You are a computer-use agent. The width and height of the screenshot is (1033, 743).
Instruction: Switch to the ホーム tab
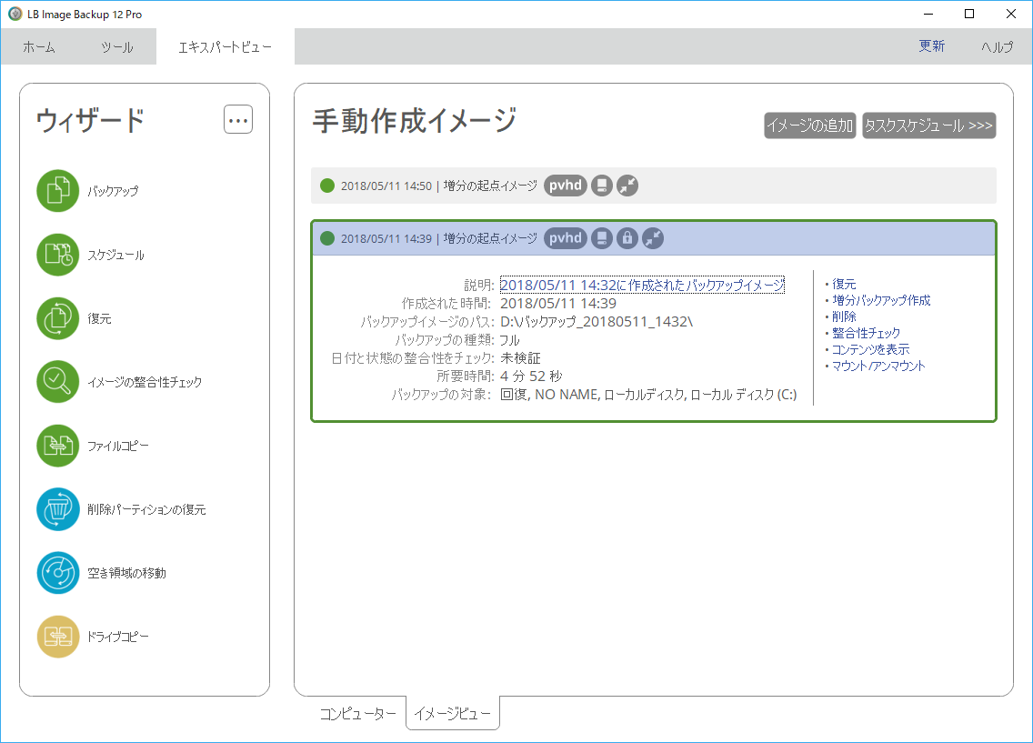[x=39, y=47]
